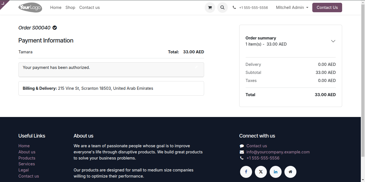Click footer phone number link
Screen dimensions: 365x182
[263, 158]
